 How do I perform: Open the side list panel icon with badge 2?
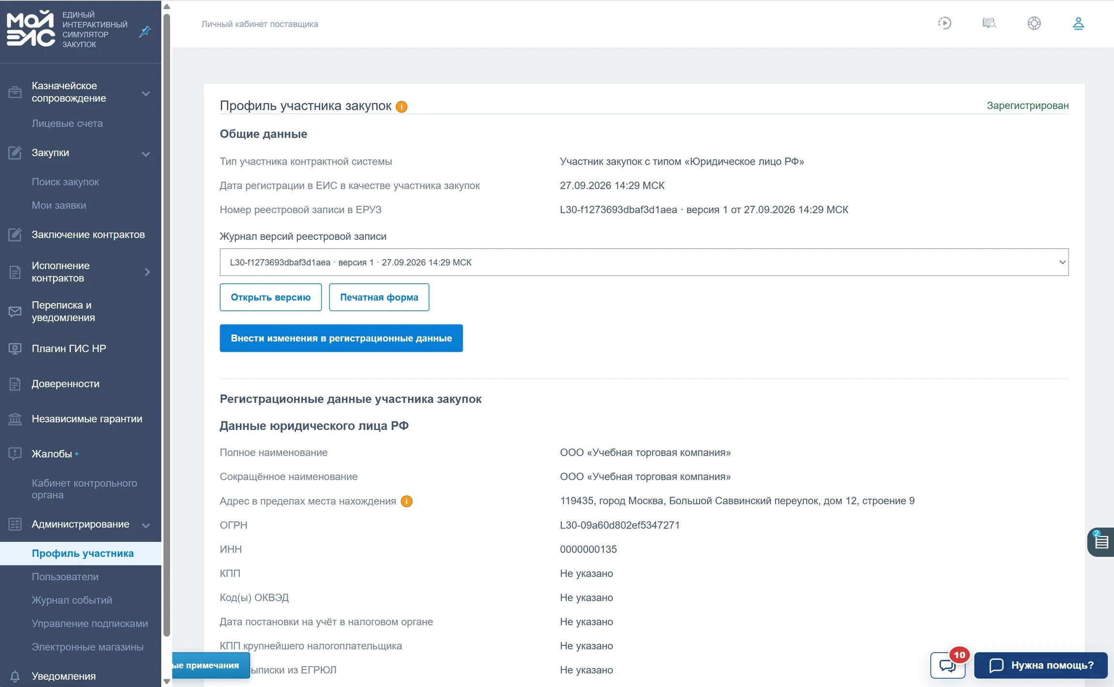(x=1101, y=542)
